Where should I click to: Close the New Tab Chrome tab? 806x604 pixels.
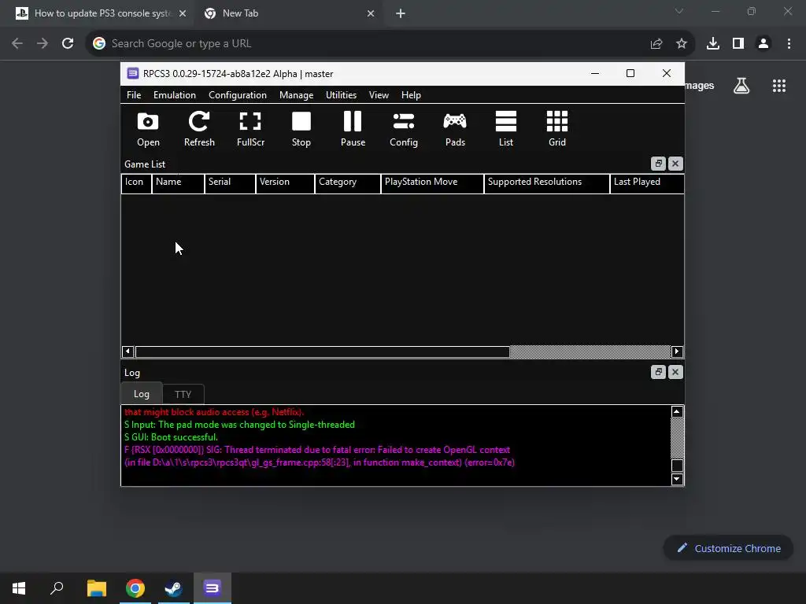tap(371, 13)
